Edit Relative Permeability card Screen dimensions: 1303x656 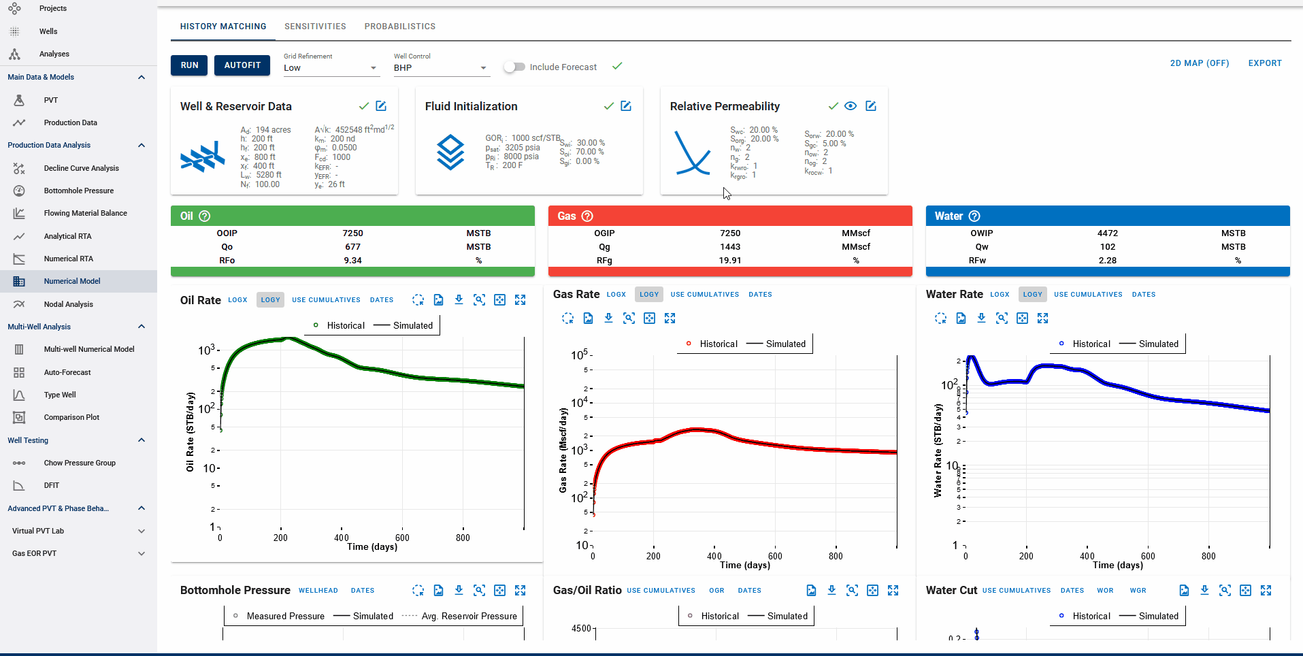coord(871,106)
